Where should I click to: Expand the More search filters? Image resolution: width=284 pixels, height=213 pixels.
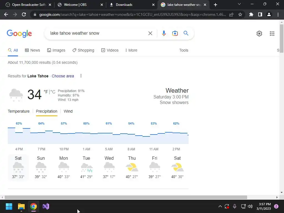pyautogui.click(x=131, y=50)
